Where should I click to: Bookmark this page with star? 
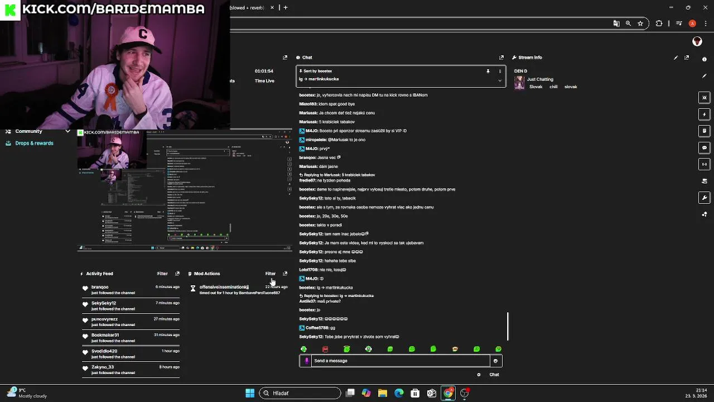[x=640, y=23]
